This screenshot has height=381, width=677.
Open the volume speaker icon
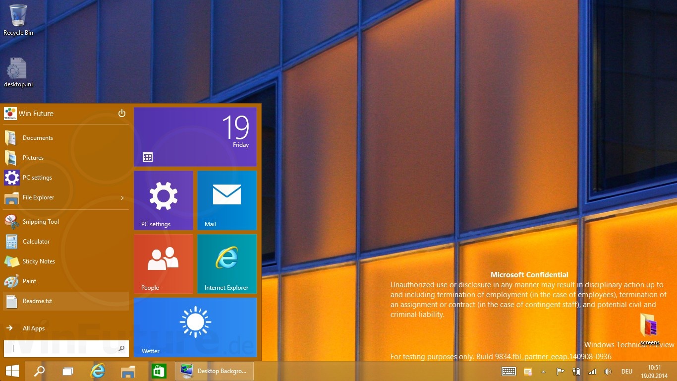pos(608,371)
